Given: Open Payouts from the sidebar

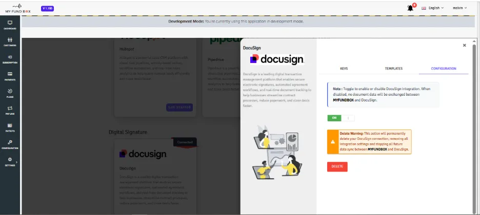Looking at the screenshot, I should [x=10, y=125].
